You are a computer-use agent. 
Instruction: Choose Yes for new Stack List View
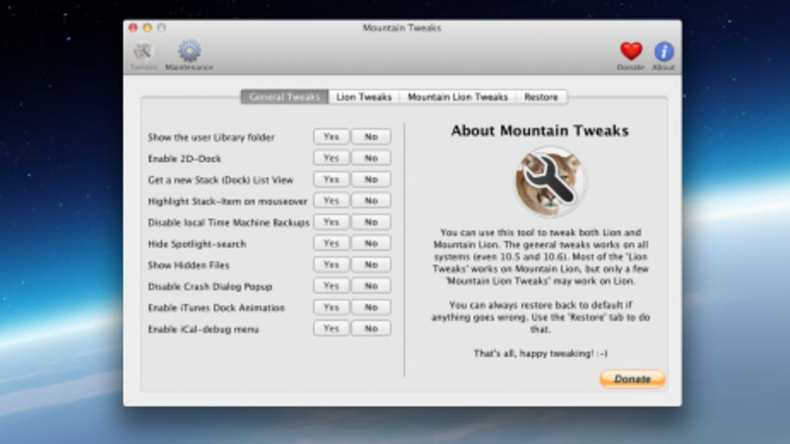[x=331, y=179]
